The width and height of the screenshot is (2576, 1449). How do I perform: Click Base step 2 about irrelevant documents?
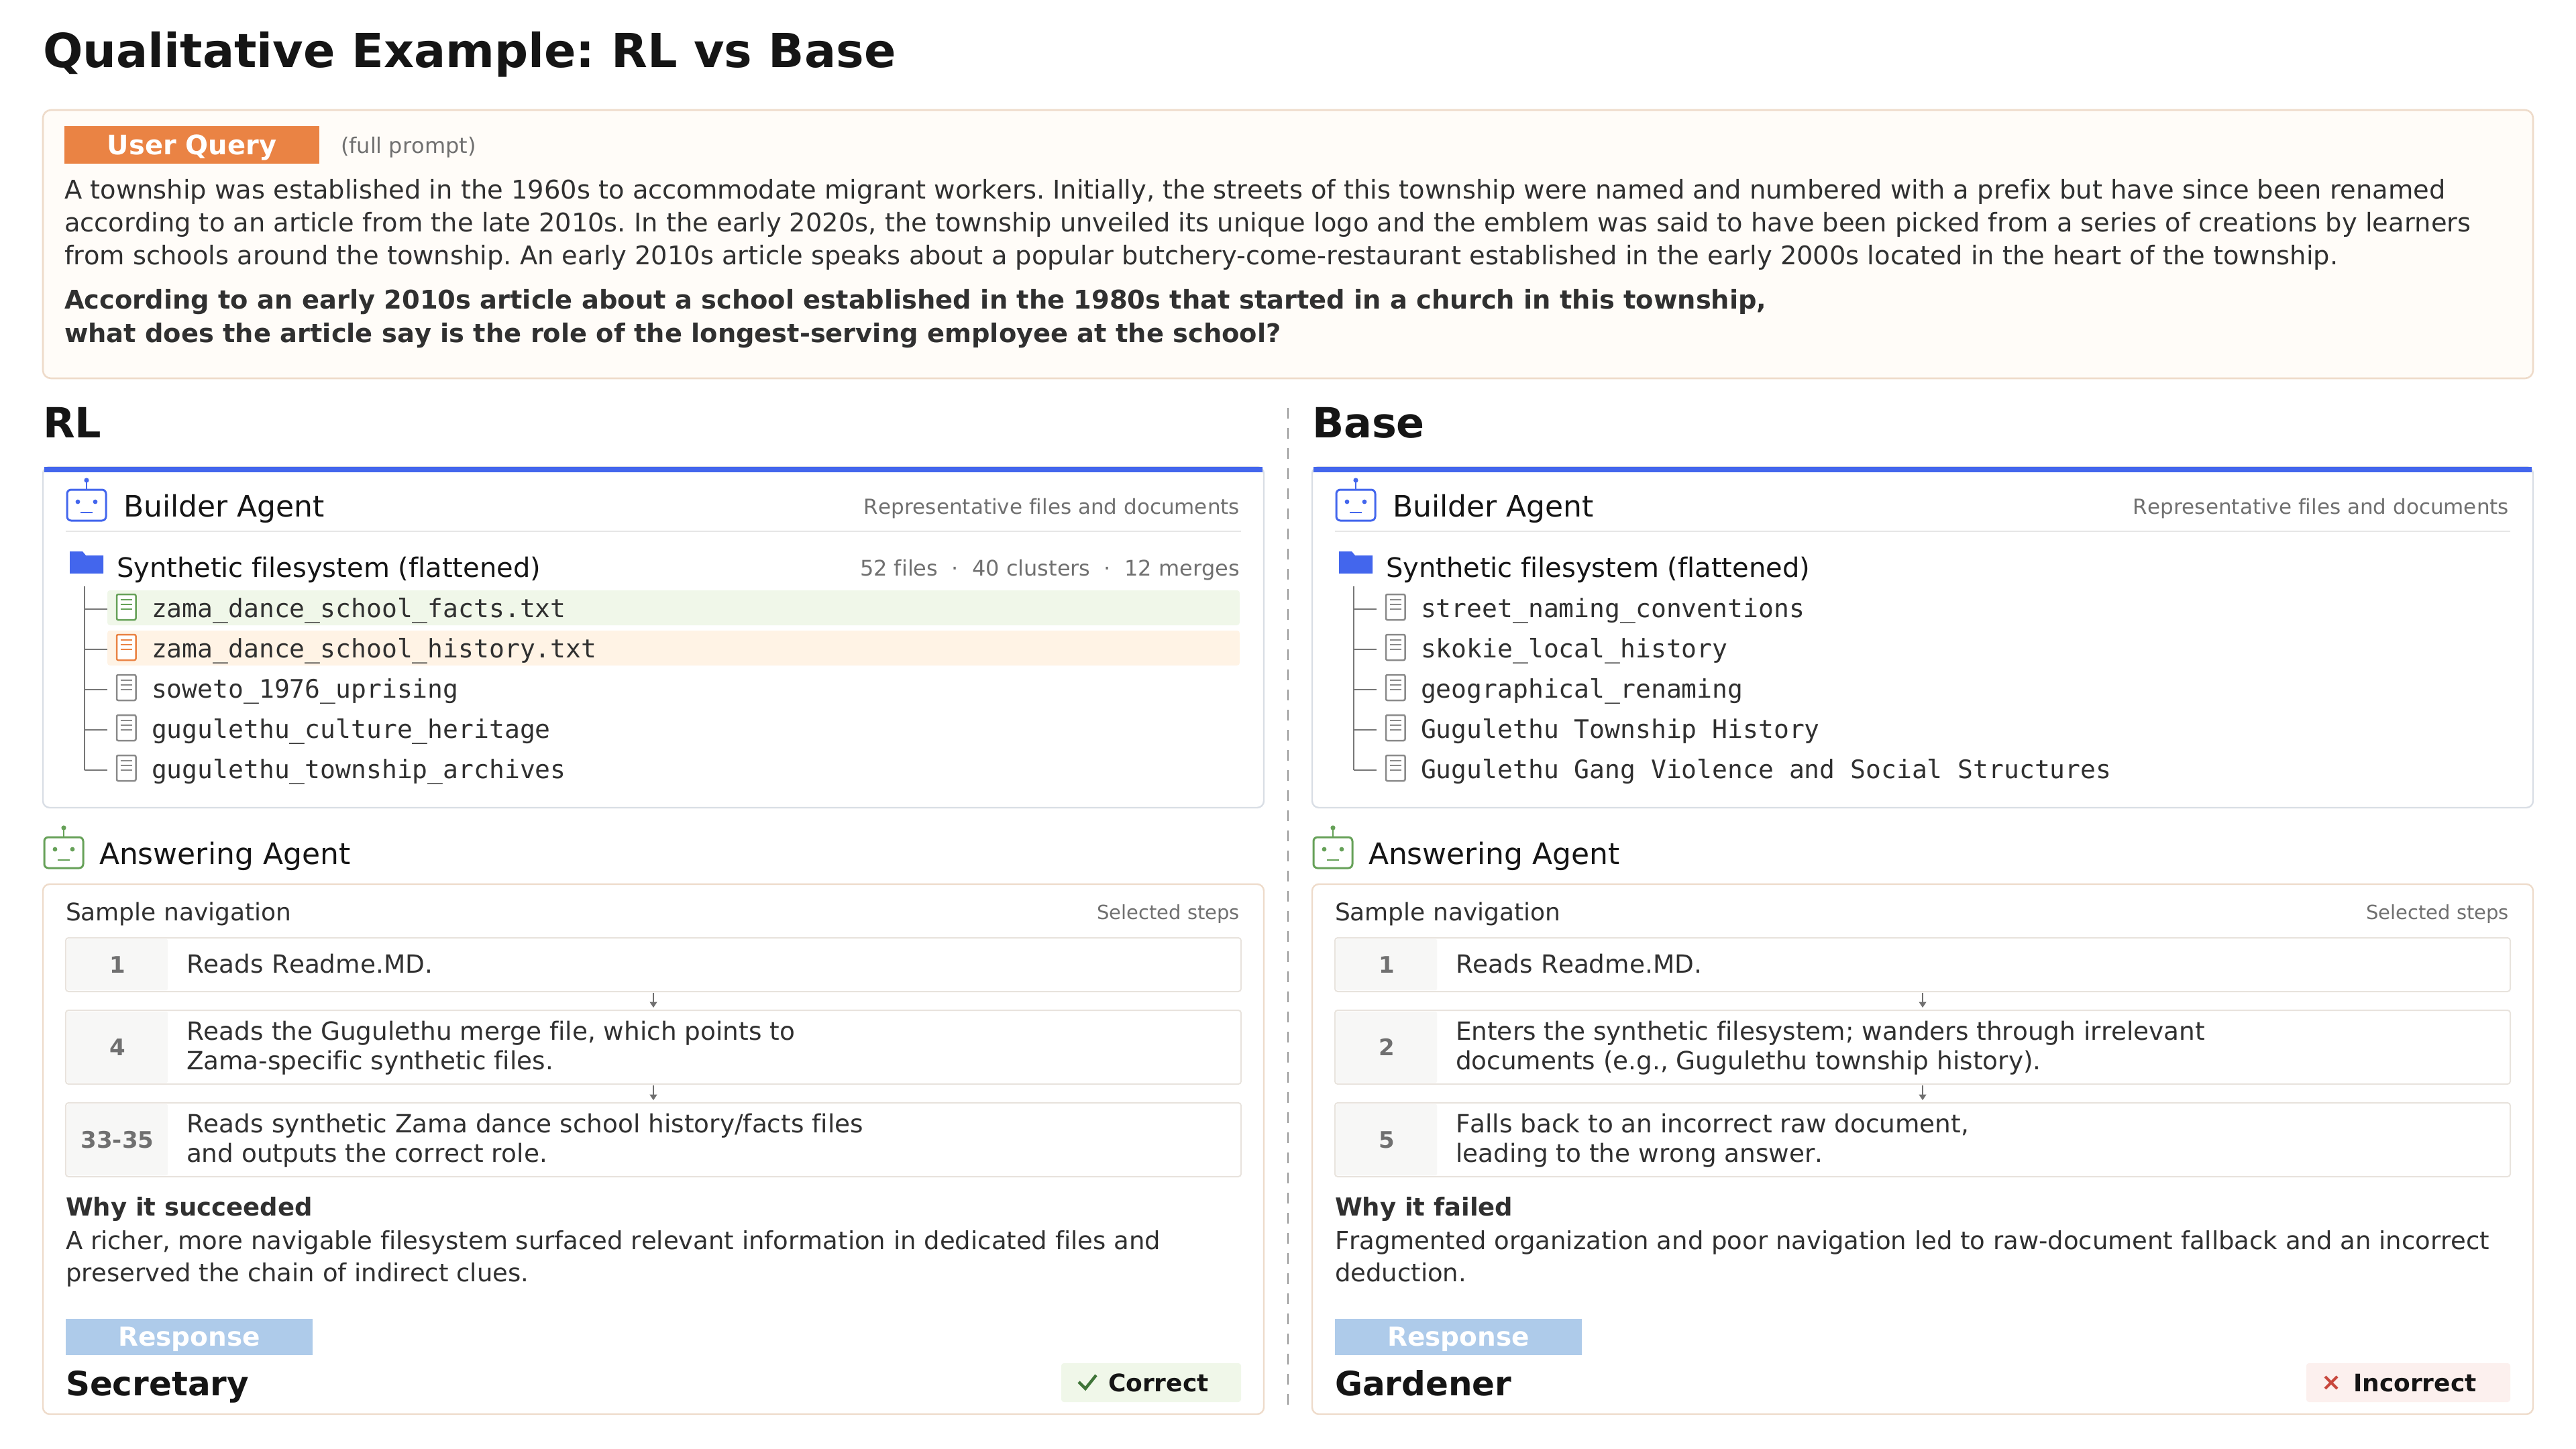[x=1922, y=1046]
